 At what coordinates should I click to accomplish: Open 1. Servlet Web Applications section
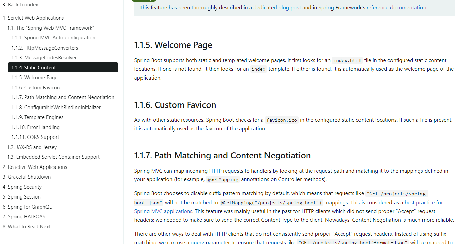(33, 18)
